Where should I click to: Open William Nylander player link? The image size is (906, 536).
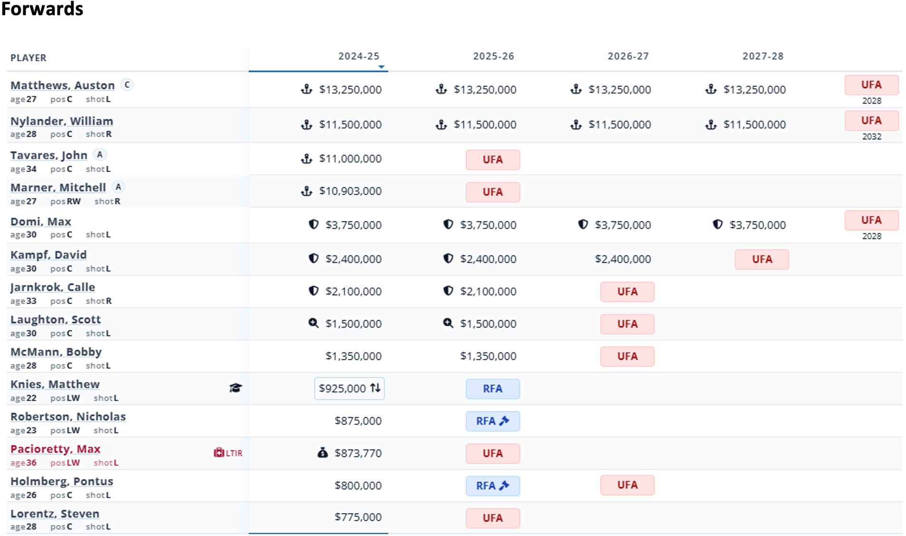coord(61,121)
